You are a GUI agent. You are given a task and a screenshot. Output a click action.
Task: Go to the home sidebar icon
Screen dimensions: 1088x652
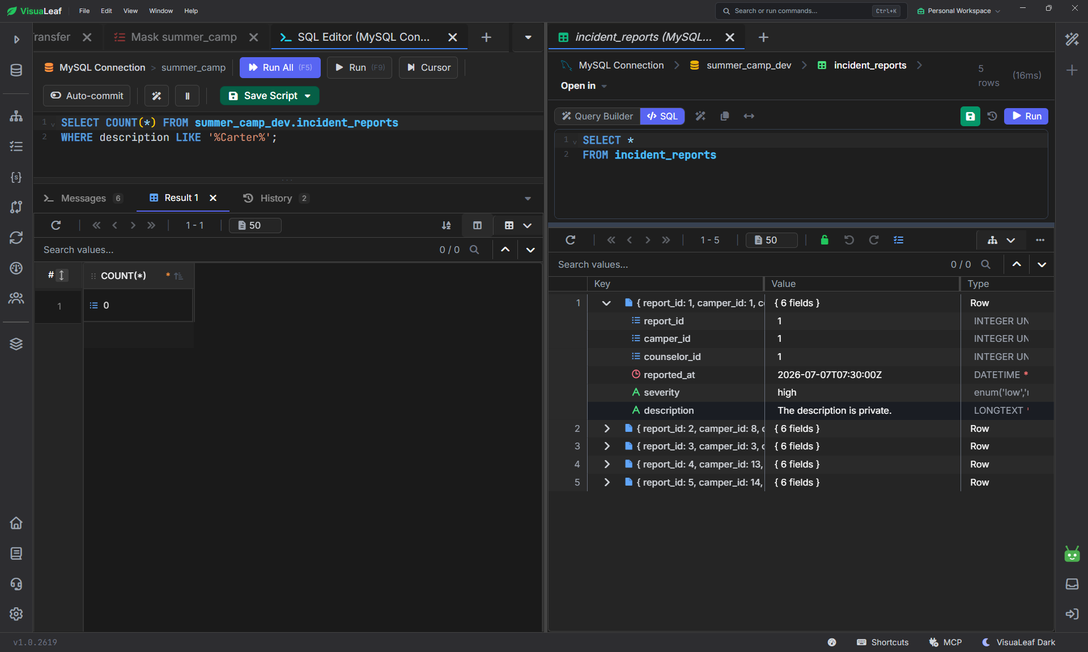coord(16,523)
